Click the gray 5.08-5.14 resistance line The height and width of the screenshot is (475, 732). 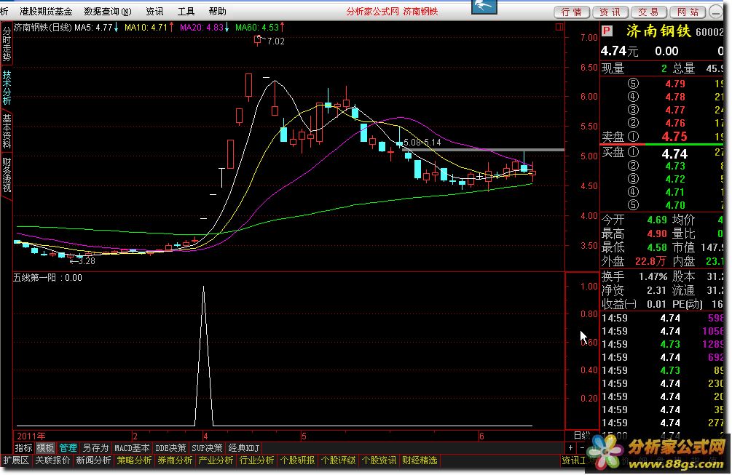[x=483, y=150]
